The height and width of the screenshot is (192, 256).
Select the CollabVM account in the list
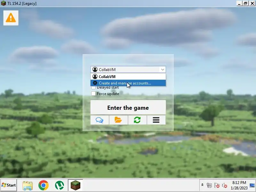(x=128, y=76)
